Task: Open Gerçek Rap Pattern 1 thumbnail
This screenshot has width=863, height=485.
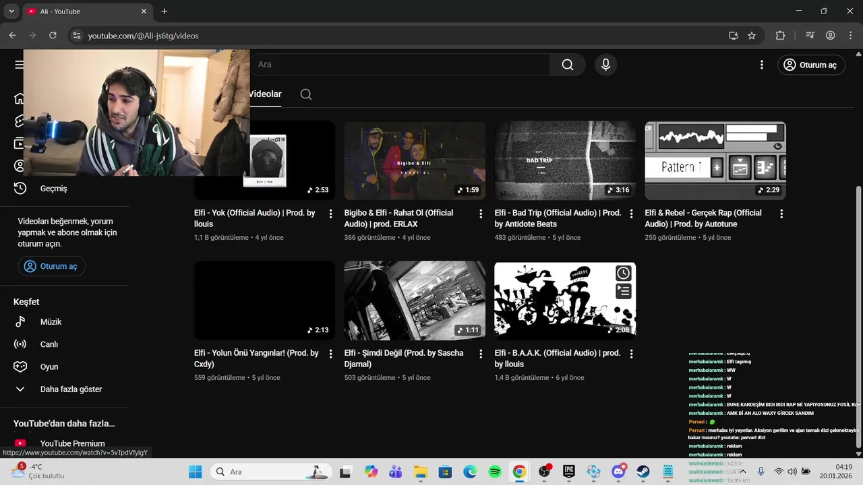Action: tap(715, 160)
